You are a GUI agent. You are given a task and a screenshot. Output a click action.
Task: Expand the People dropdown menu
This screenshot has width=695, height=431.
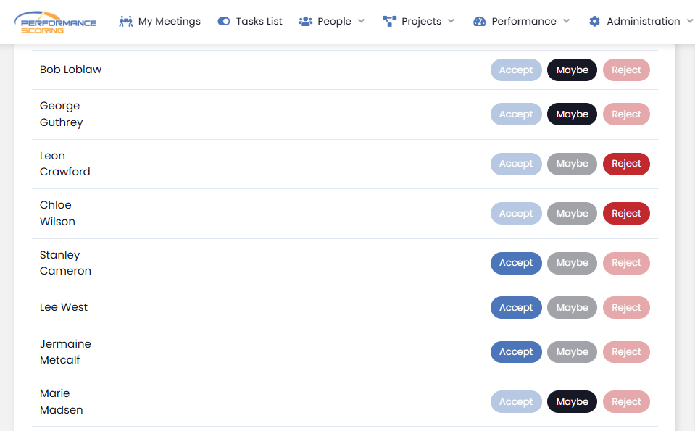click(362, 21)
